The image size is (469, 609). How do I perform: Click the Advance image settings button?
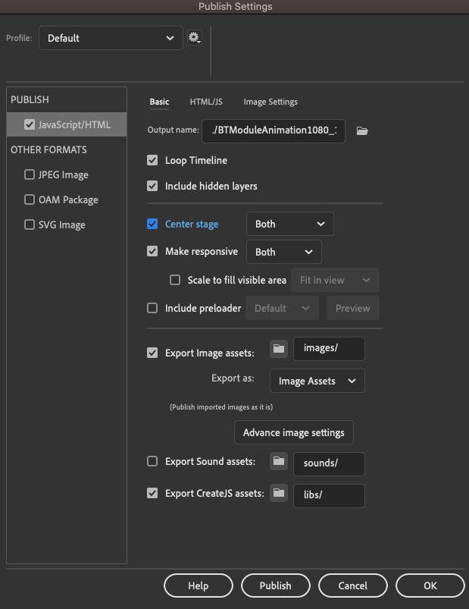(293, 432)
